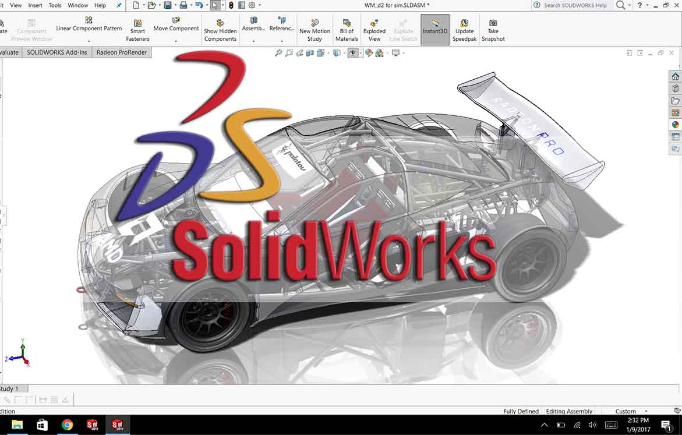Viewport: 682px width, 435px height.
Task: Click the Update Speedpak tool
Action: [465, 30]
